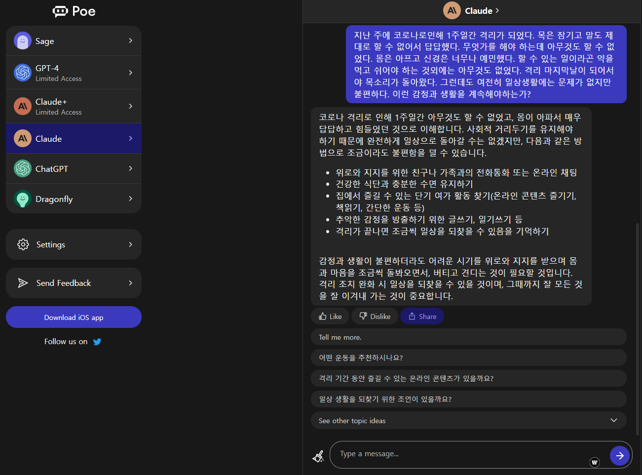Open the Send Feedback label
This screenshot has width=642, height=475.
(x=64, y=283)
